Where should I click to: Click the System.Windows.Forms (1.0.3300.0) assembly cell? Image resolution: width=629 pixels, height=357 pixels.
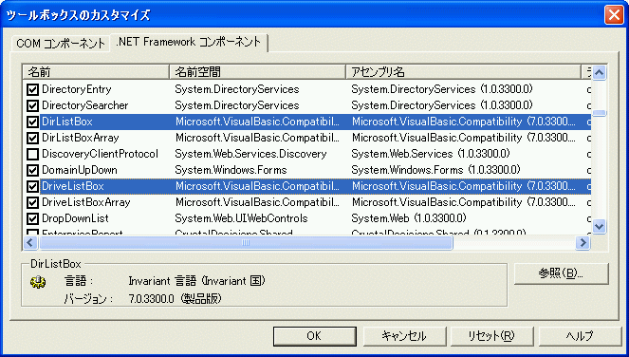[435, 170]
